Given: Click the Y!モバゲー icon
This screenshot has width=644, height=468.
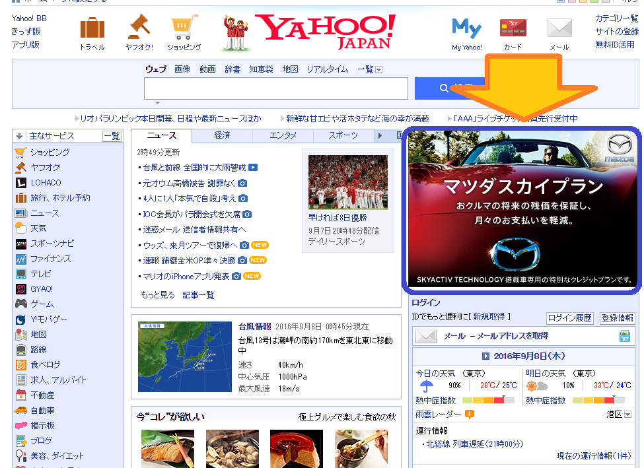Looking at the screenshot, I should 20,319.
